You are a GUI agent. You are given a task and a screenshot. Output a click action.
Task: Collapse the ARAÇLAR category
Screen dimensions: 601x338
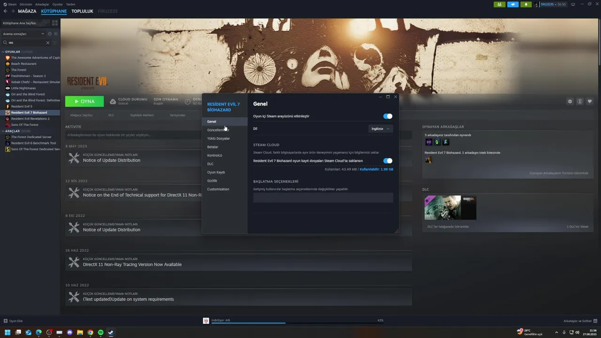(3, 131)
